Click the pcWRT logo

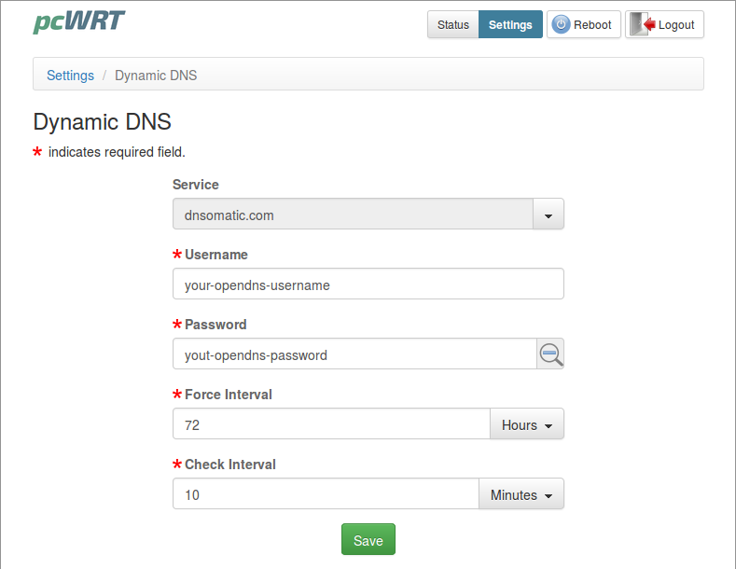click(x=78, y=22)
